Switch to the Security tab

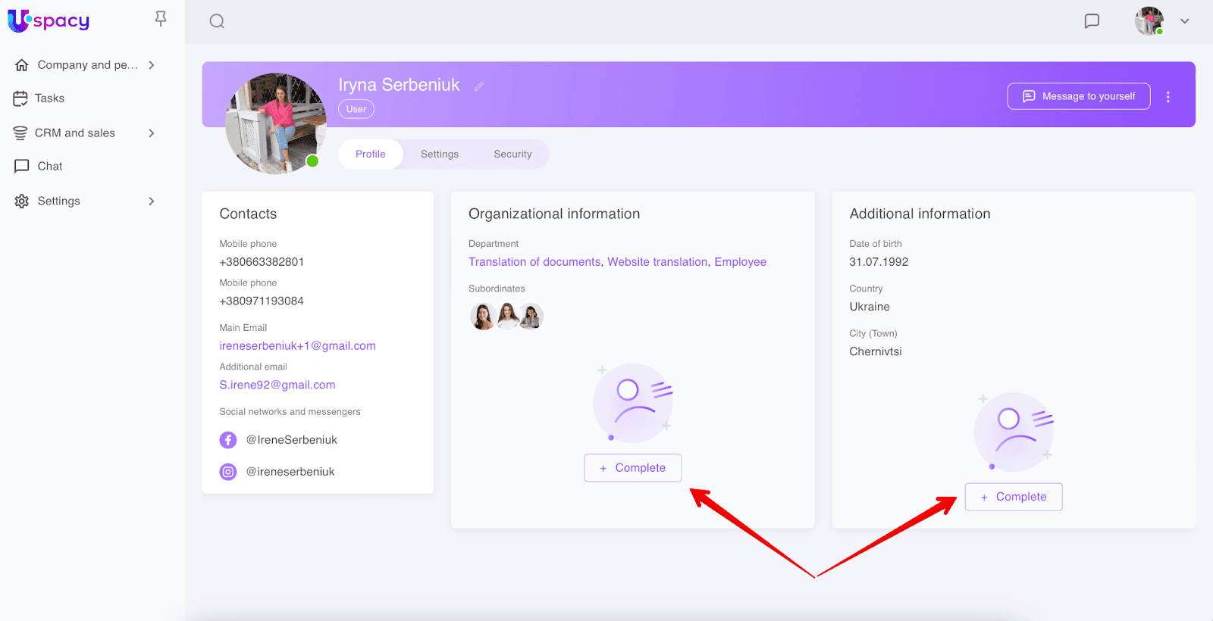click(x=512, y=154)
